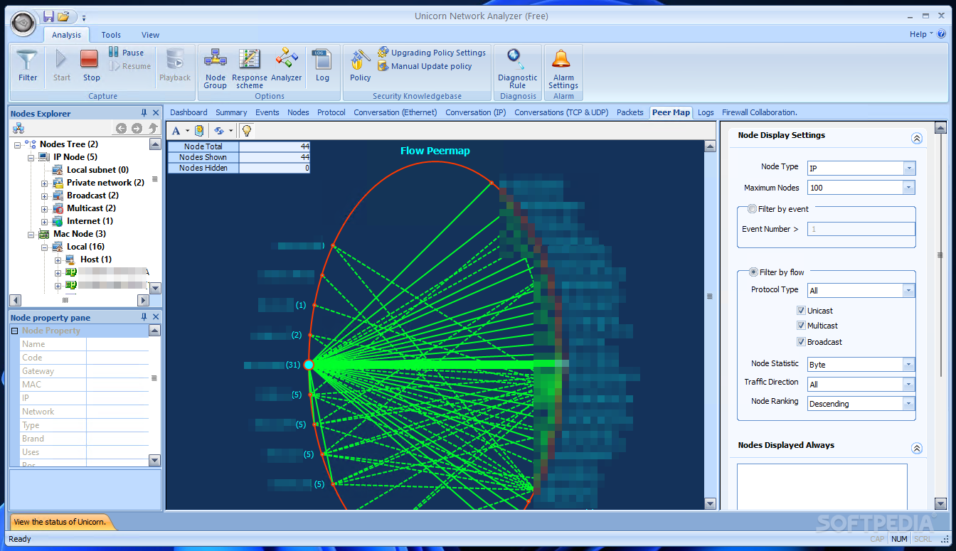Image resolution: width=956 pixels, height=551 pixels.
Task: Open the Dashboard tab
Action: (188, 112)
